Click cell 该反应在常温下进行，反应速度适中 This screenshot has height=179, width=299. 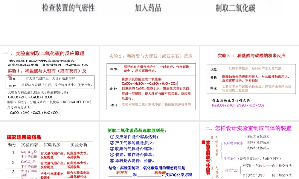tap(57, 85)
